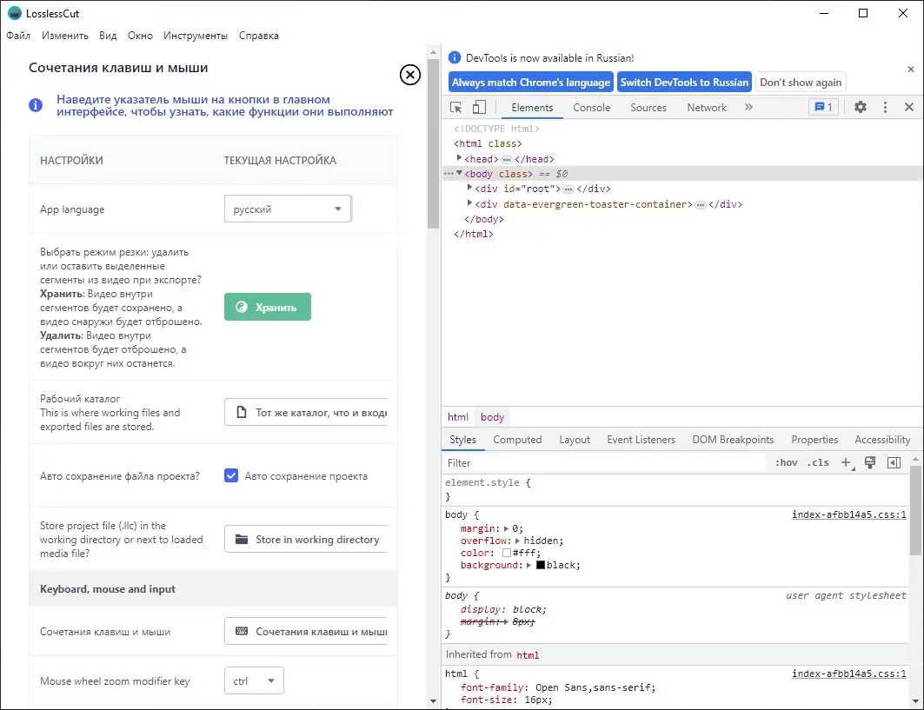This screenshot has height=710, width=924.
Task: Toggle the rendering emulation paintbrush icon
Action: tap(869, 463)
